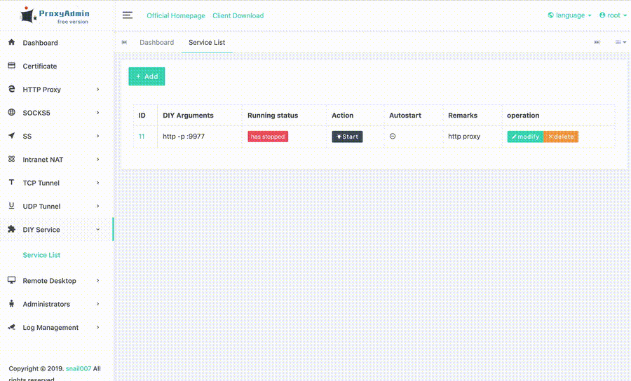Screen dimensions: 631x381
Task: Expand the SOCKS5 menu chevron
Action: pyautogui.click(x=97, y=113)
